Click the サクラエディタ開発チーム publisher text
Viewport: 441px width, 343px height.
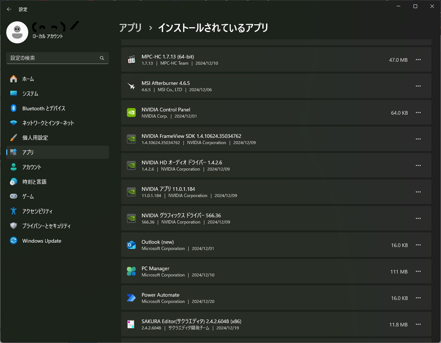tap(189, 328)
